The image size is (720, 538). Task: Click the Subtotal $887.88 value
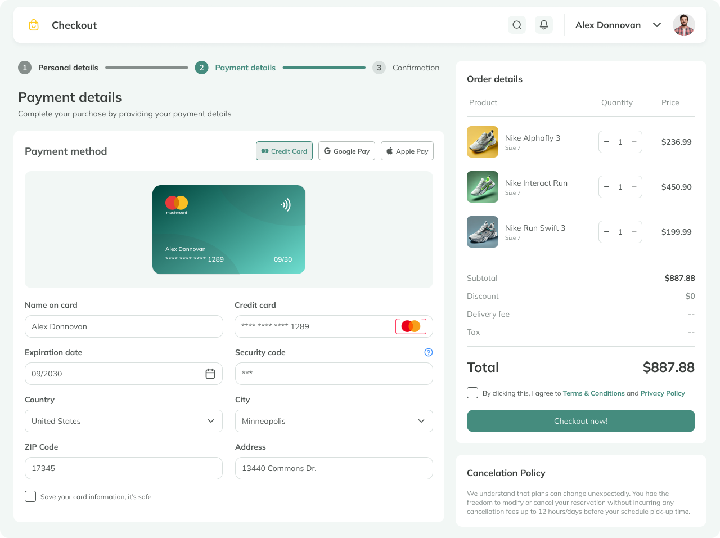[680, 278]
